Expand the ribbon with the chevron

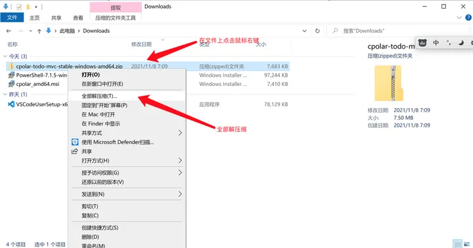pos(459,18)
